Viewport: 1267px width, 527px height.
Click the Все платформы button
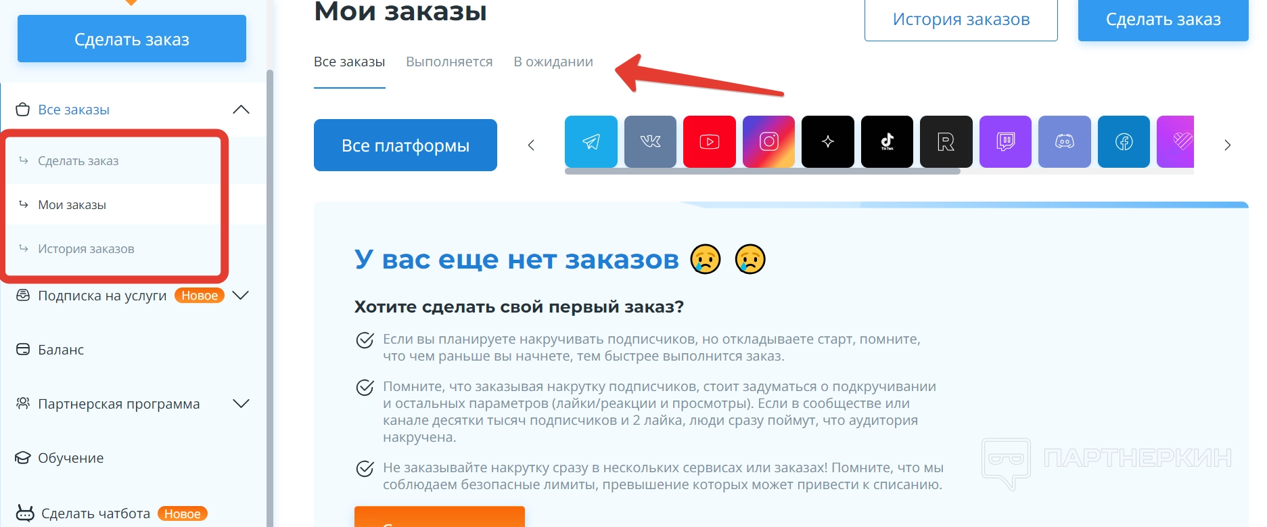tap(405, 145)
